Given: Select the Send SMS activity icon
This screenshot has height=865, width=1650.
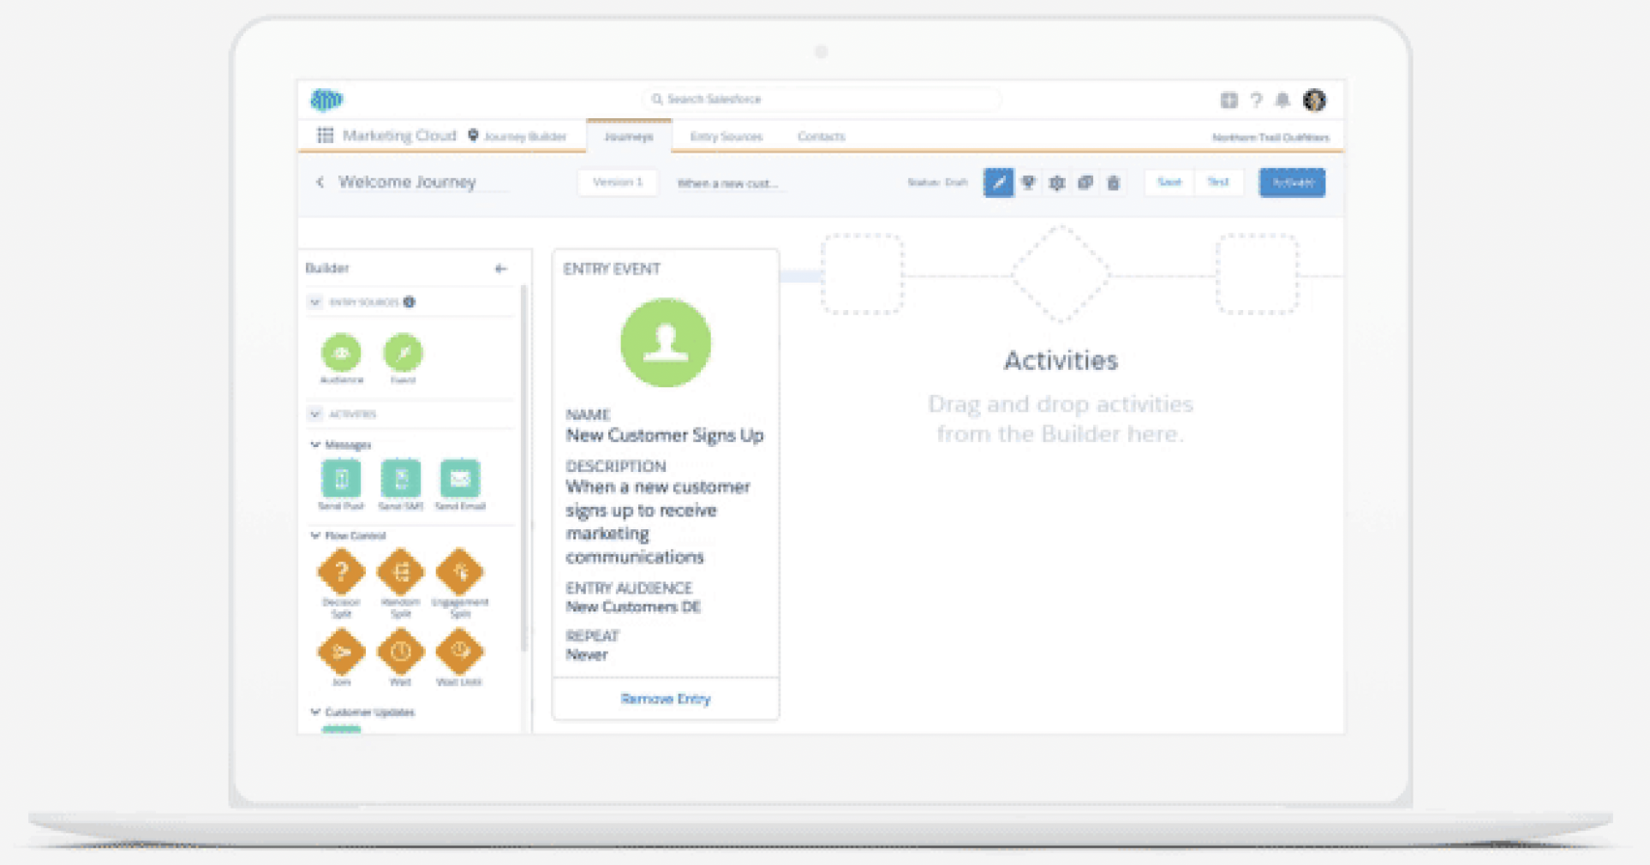Looking at the screenshot, I should (x=401, y=479).
